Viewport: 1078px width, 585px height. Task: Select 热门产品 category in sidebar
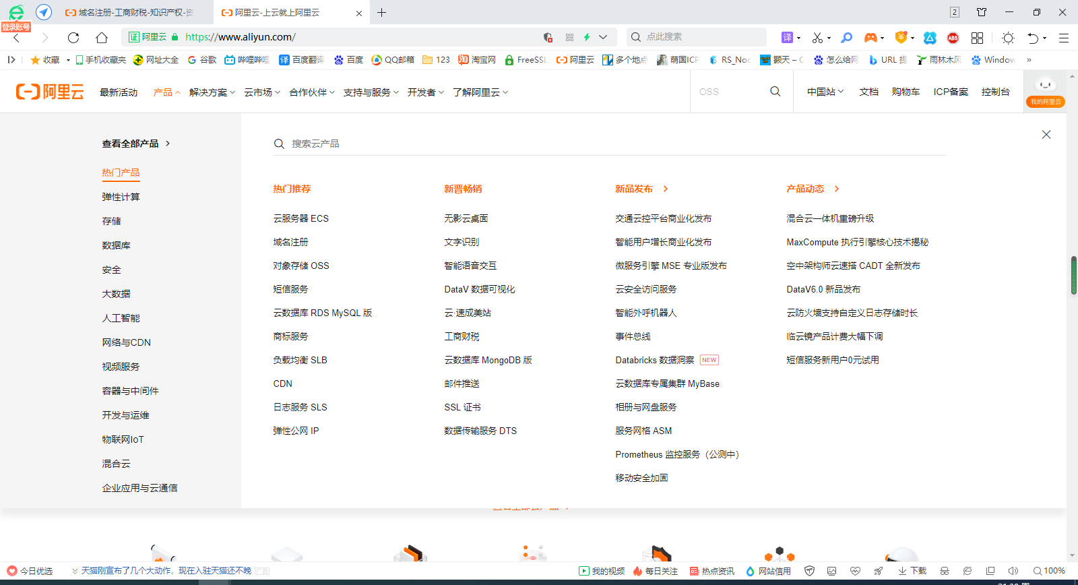(121, 173)
